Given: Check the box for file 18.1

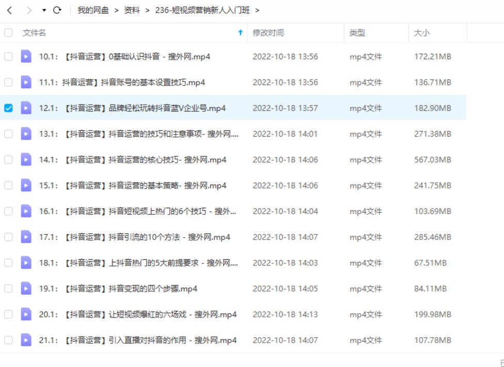Looking at the screenshot, I should 8,263.
